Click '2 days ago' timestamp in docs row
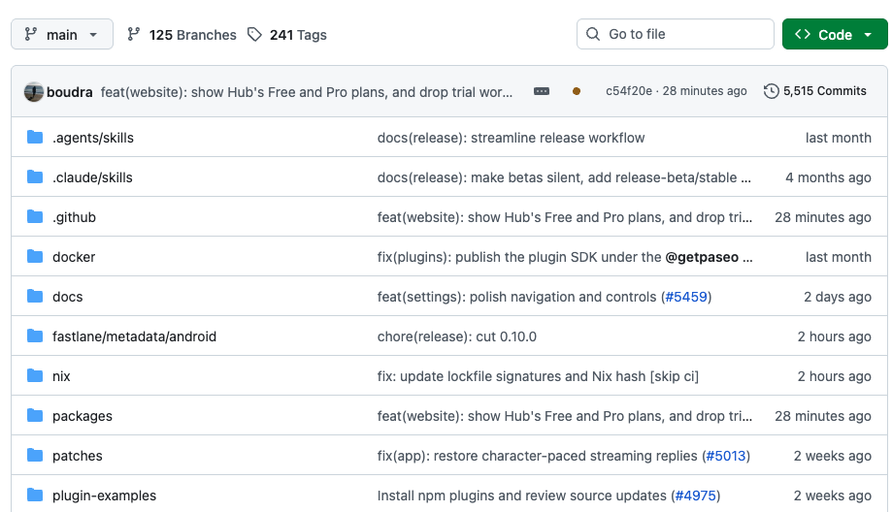 click(x=838, y=297)
